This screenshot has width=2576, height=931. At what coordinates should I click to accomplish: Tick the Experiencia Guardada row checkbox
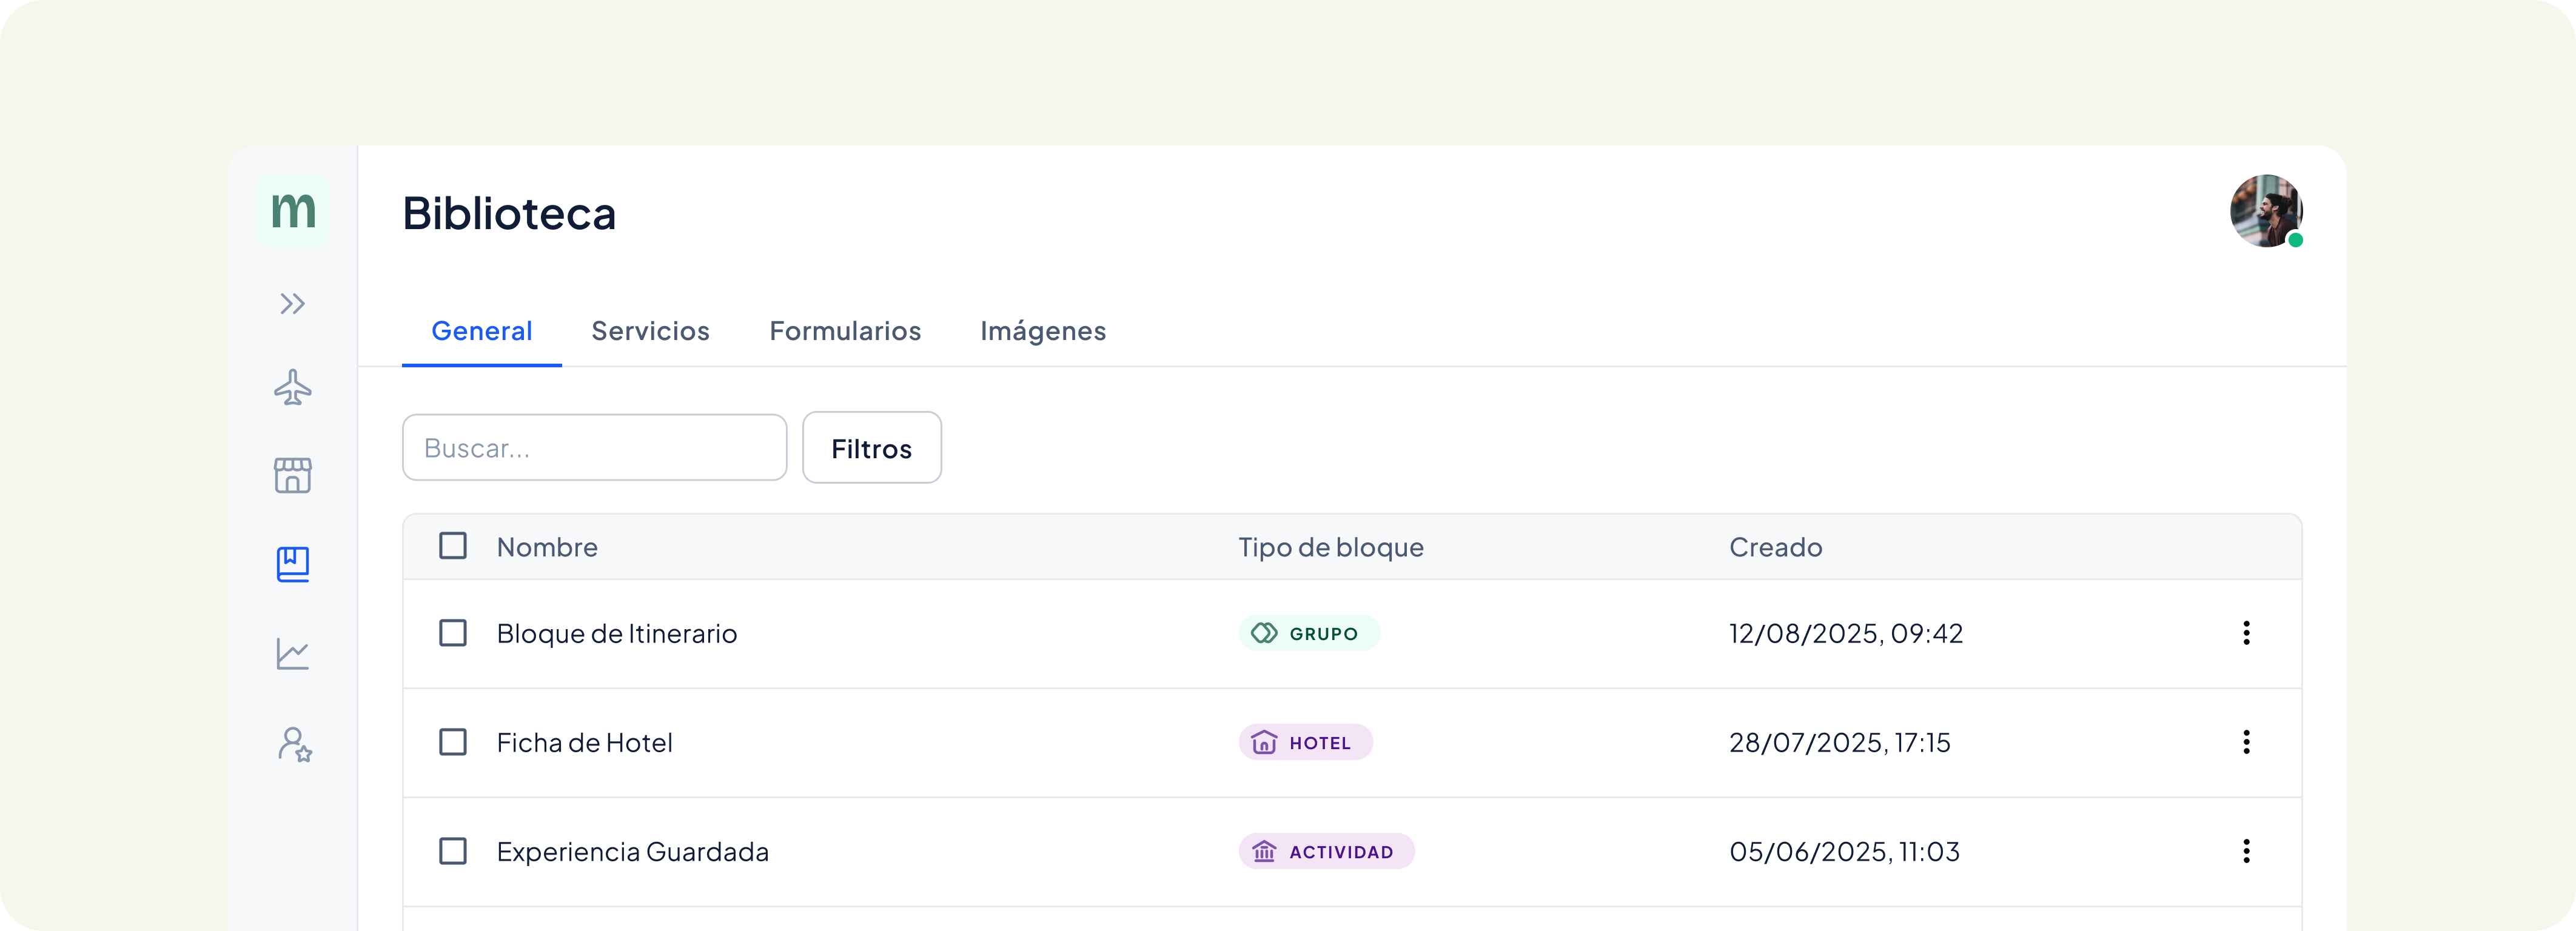pos(453,851)
